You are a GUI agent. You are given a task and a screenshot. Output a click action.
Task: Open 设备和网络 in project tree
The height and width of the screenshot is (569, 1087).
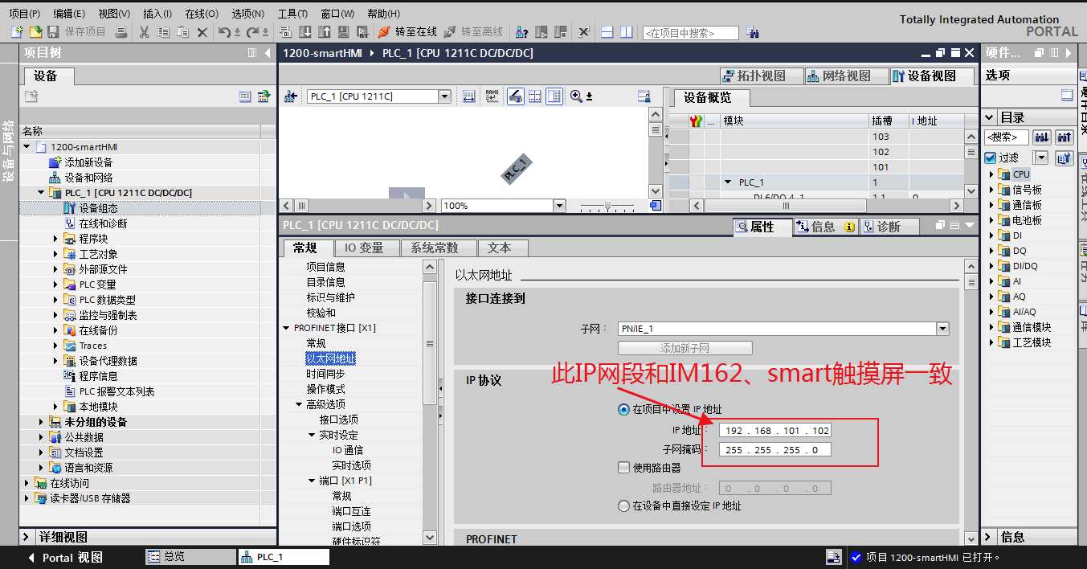[x=88, y=178]
